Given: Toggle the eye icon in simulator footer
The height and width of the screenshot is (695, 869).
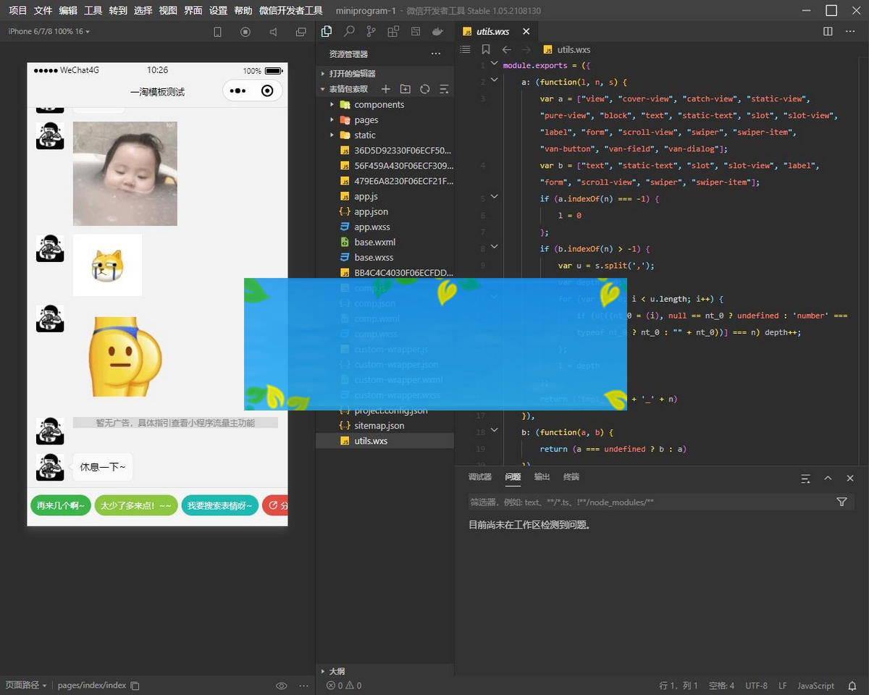Looking at the screenshot, I should click(x=282, y=686).
